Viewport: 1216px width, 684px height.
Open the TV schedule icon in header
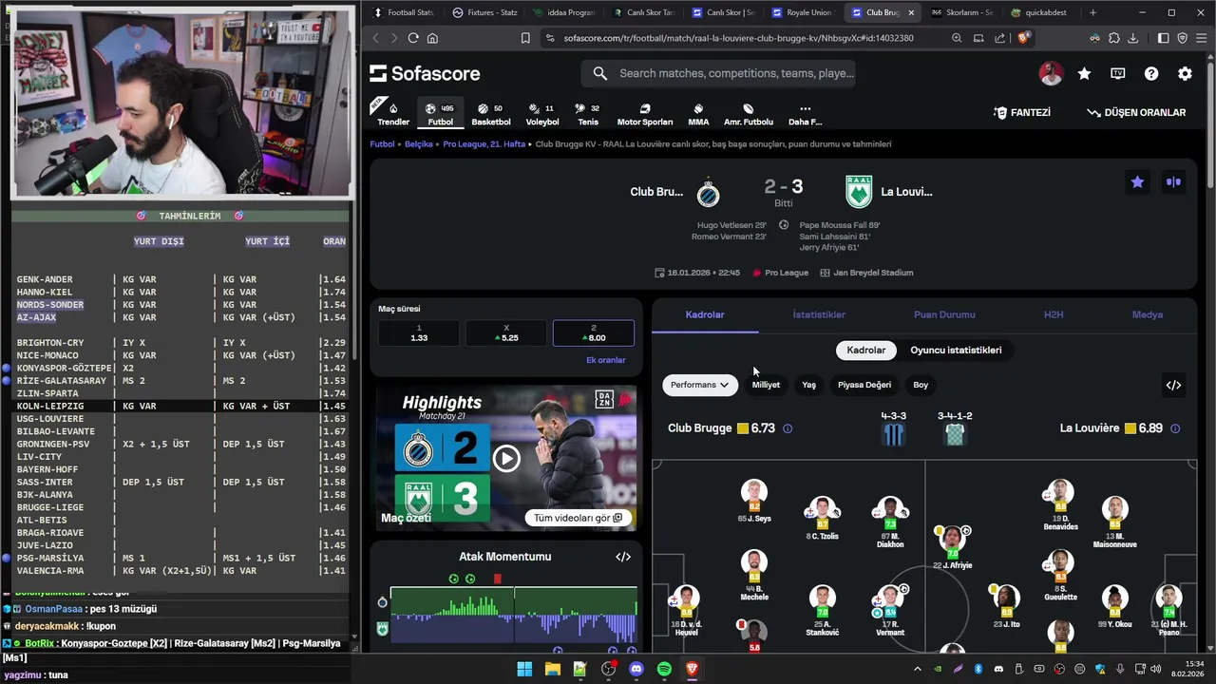[x=1118, y=73]
